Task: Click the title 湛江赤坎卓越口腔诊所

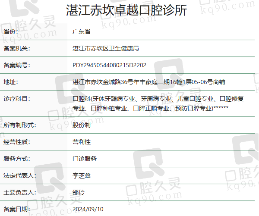Action: (x=126, y=10)
